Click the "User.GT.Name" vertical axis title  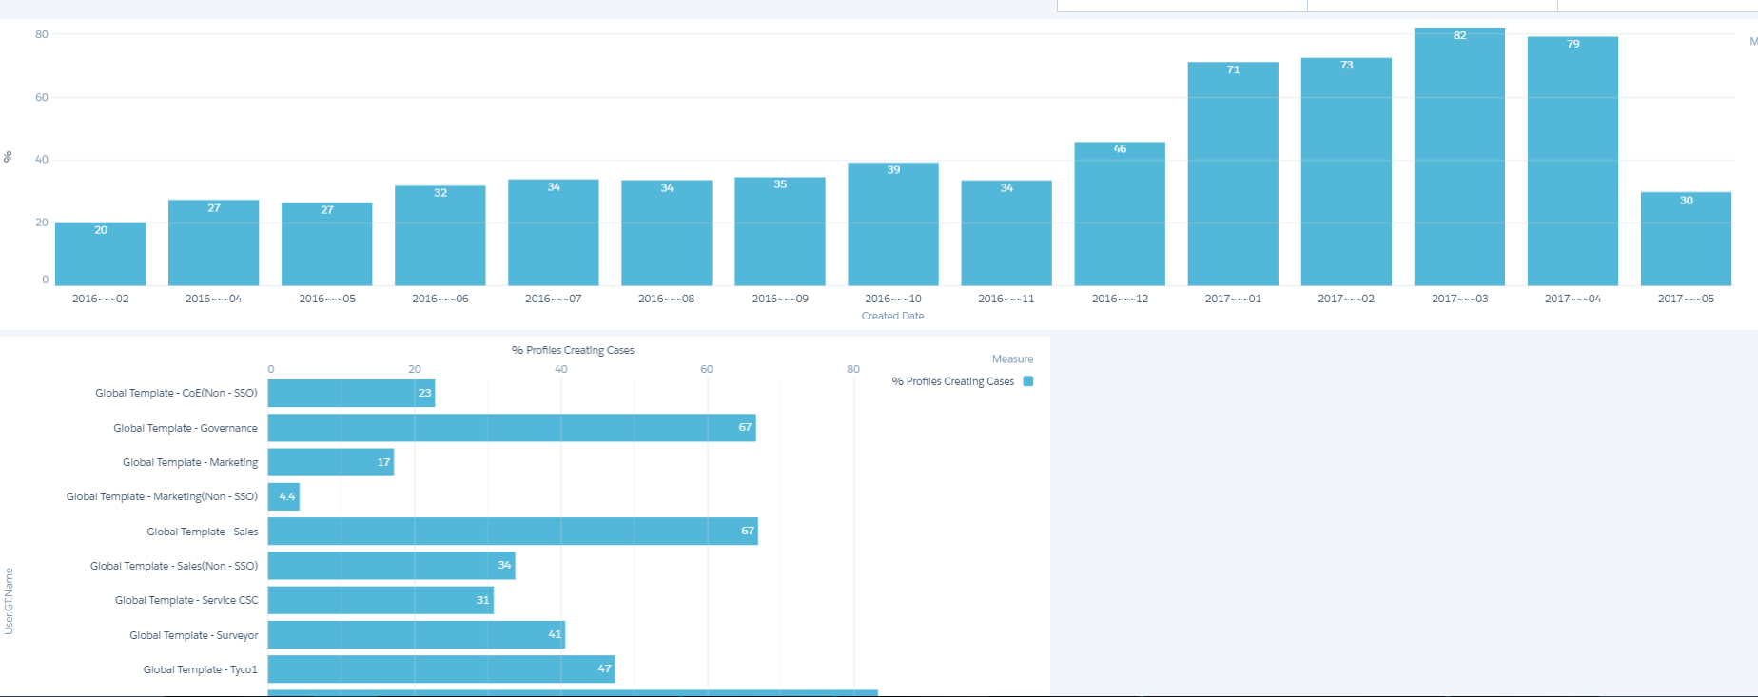(10, 601)
